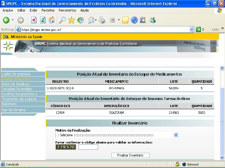Click the Windows flag logo
Image resolution: width=225 pixels, height=168 pixels.
coord(219,11)
